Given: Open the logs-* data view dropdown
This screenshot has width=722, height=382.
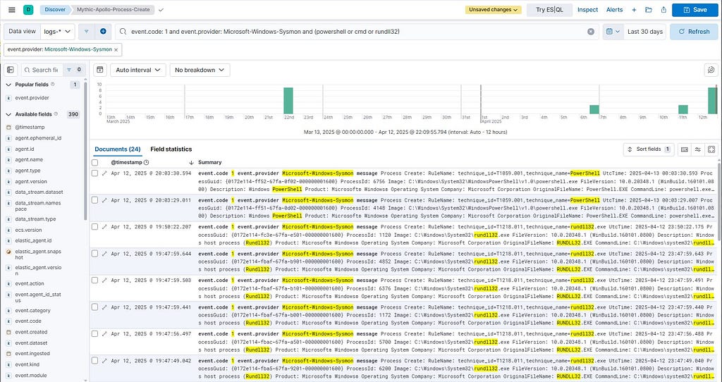Looking at the screenshot, I should coord(58,31).
